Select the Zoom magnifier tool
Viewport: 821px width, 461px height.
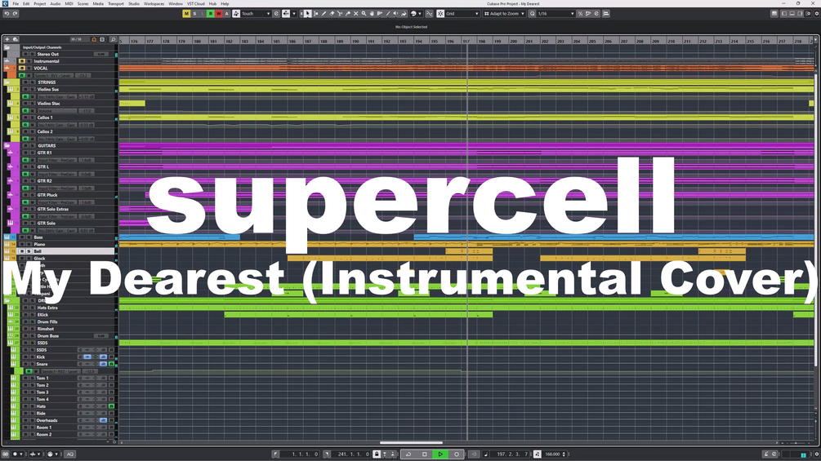click(x=364, y=14)
